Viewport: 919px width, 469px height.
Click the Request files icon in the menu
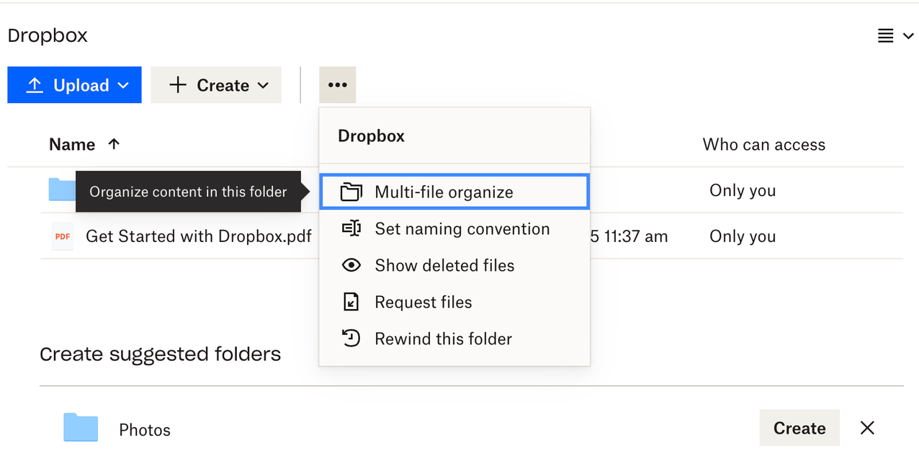click(x=351, y=301)
